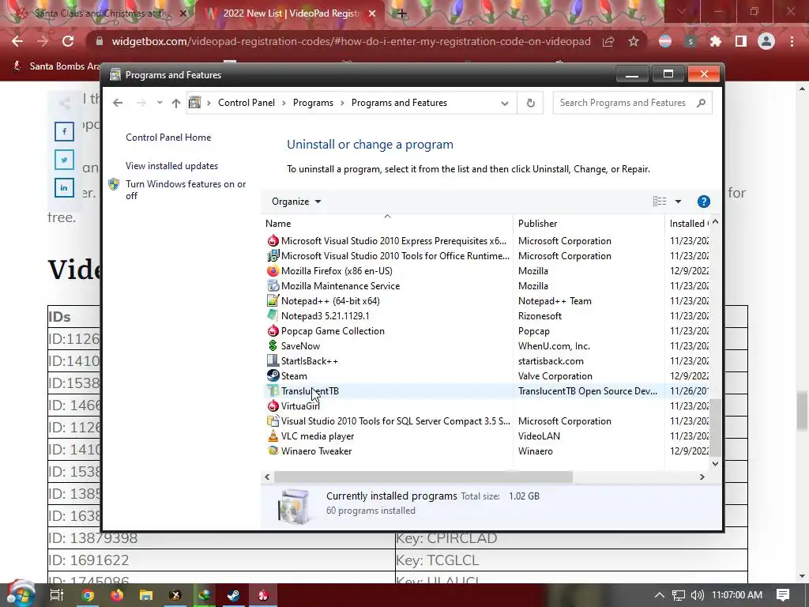Click Programs in the breadcrumb path
This screenshot has width=809, height=607.
point(313,103)
